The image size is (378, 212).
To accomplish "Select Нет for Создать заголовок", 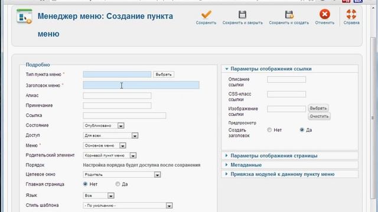I will (269, 130).
